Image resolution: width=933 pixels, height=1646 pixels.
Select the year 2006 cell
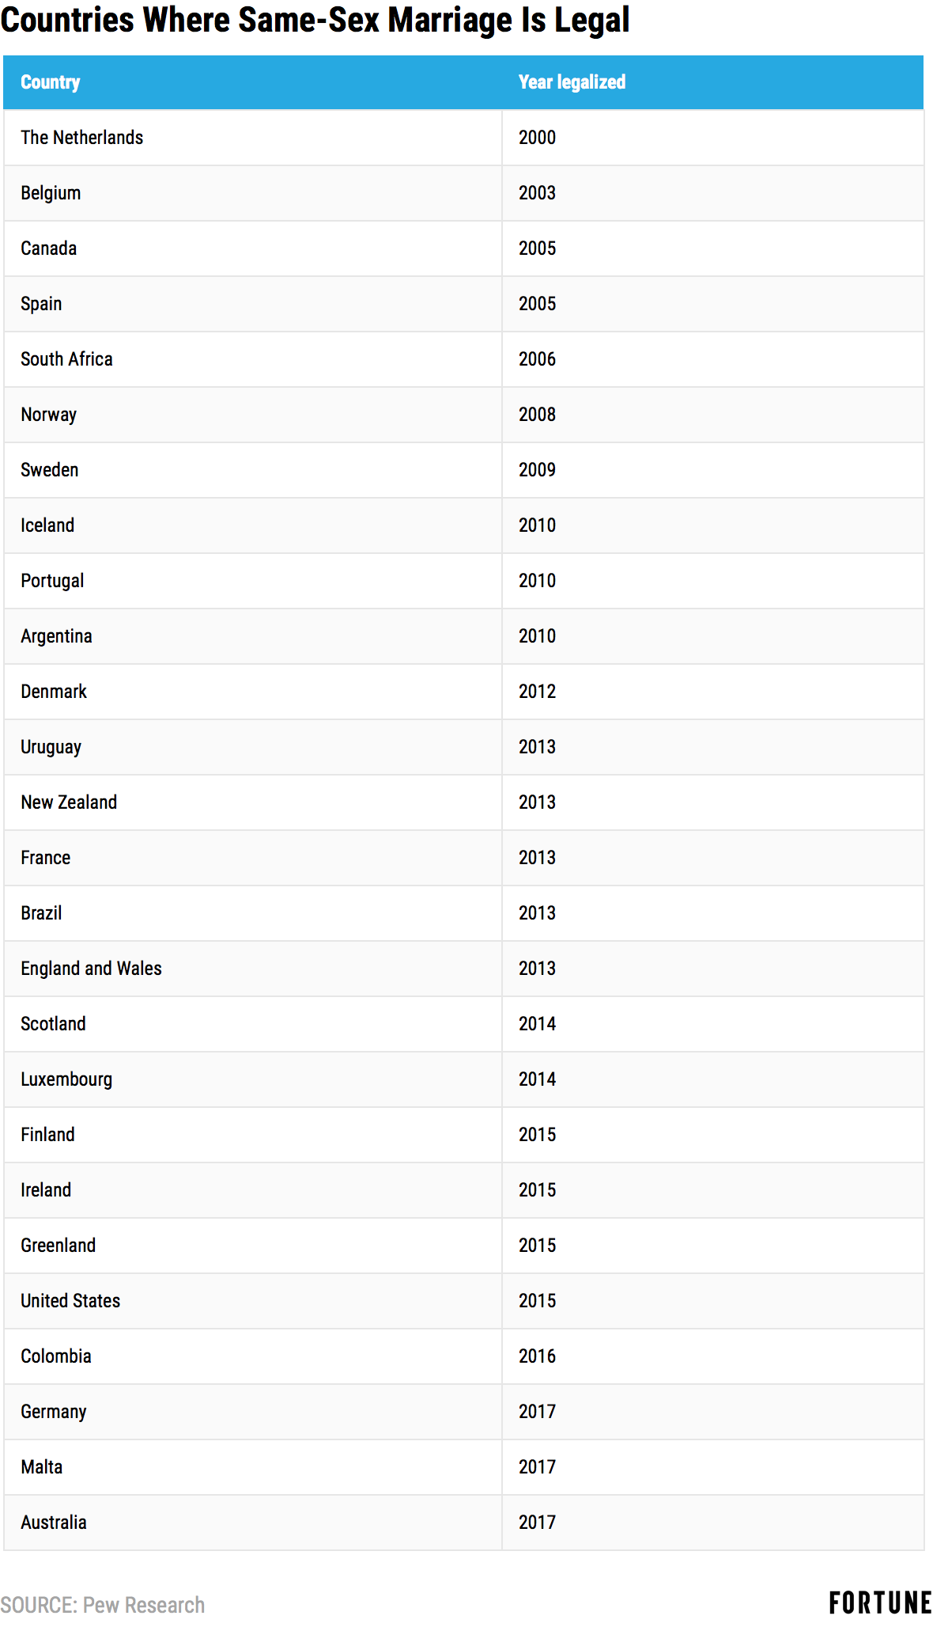point(537,359)
